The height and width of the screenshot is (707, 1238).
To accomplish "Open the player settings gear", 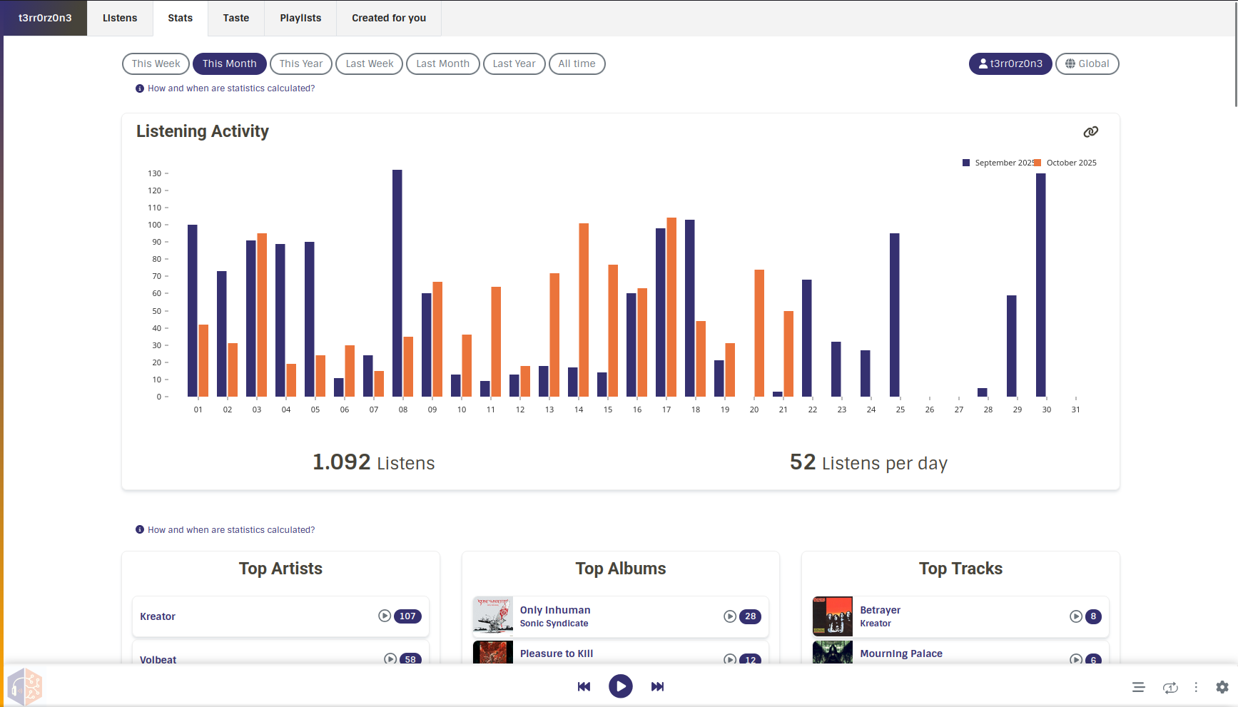I will tap(1222, 687).
